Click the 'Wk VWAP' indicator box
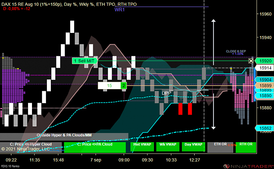Viewport: 274px width, 169px height. click(x=168, y=147)
